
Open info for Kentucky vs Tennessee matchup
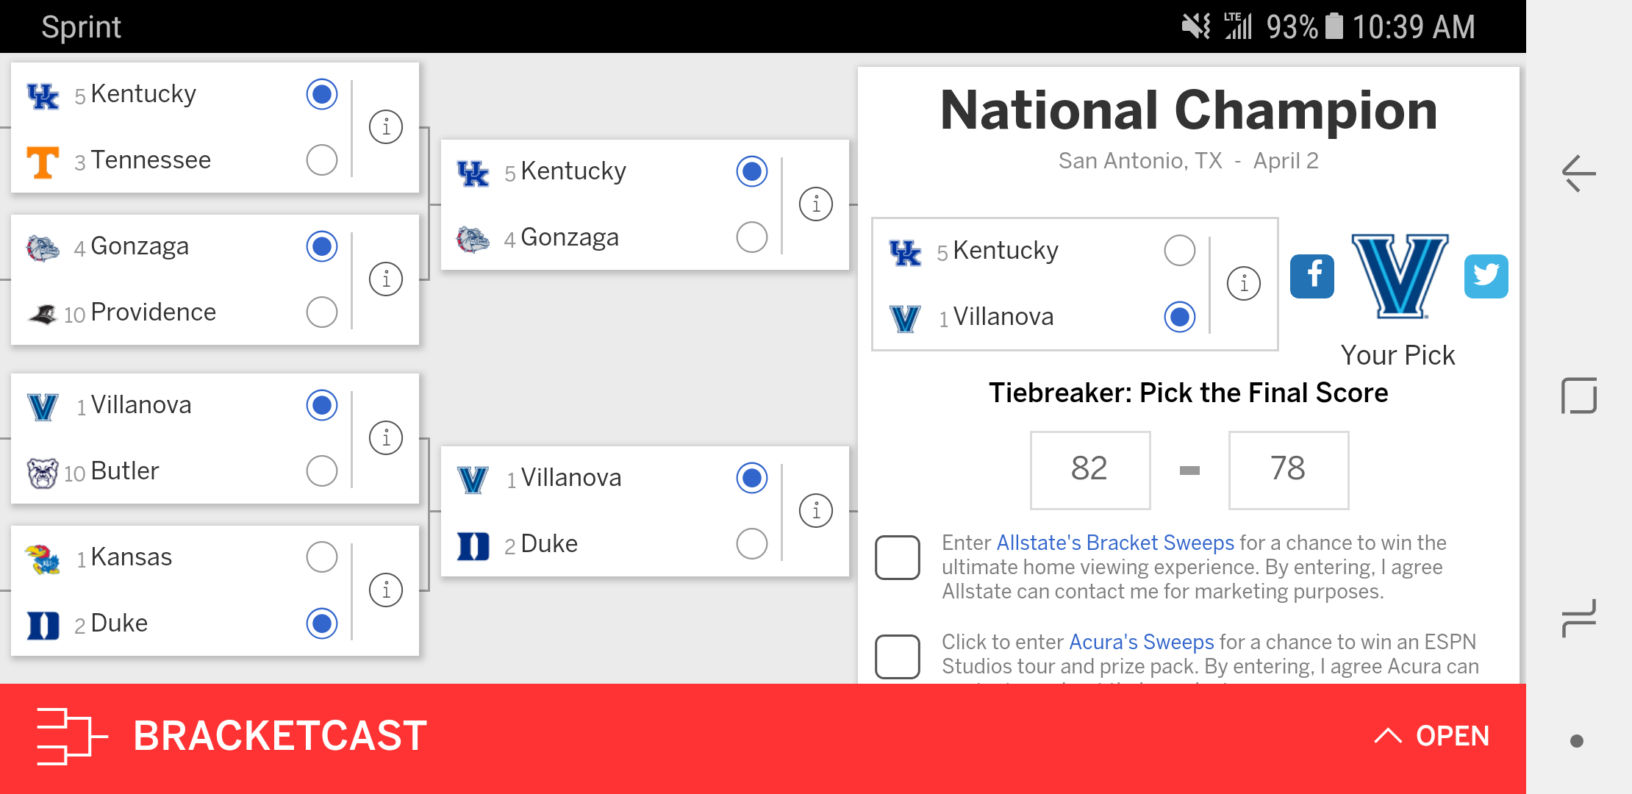coord(386,127)
